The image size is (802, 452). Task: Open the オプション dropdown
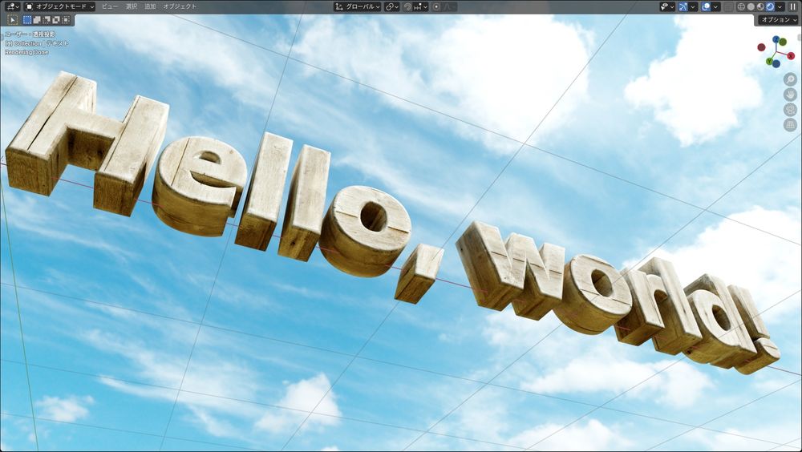pos(778,20)
